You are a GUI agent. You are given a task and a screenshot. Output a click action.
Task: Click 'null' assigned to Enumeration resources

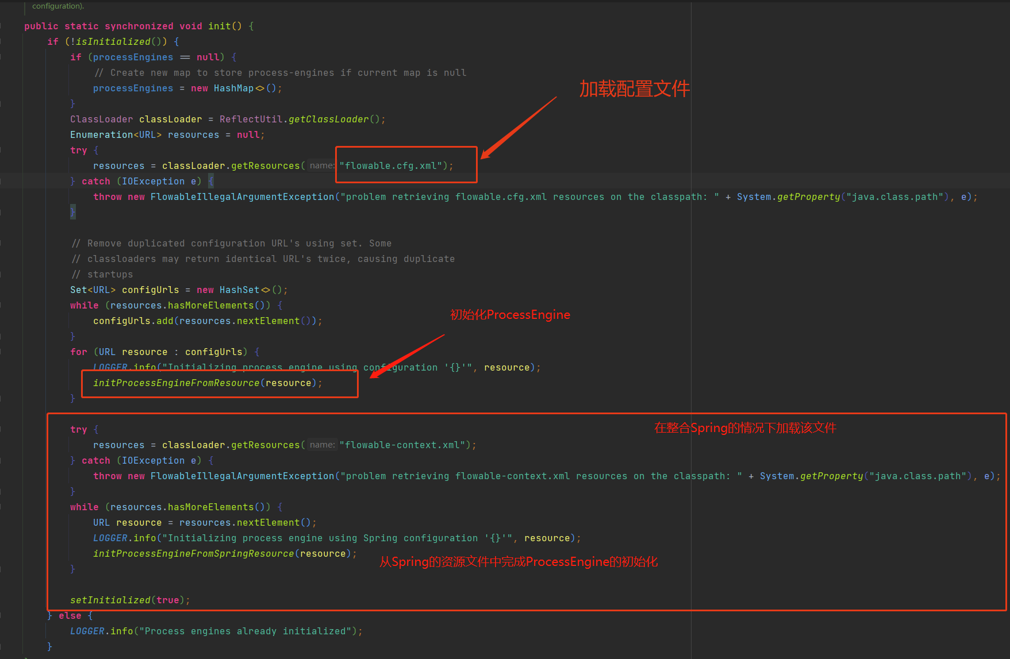pyautogui.click(x=248, y=135)
